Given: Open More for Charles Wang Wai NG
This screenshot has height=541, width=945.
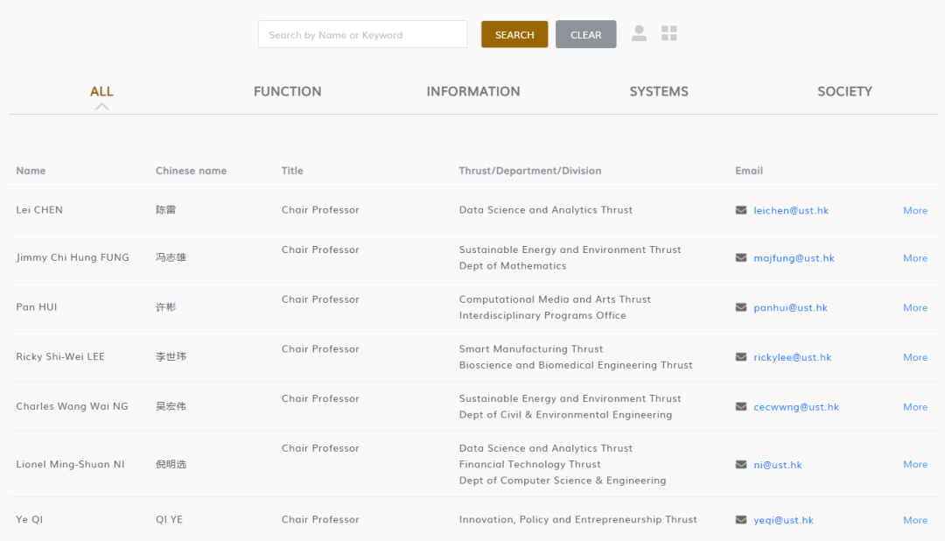Looking at the screenshot, I should [x=915, y=406].
